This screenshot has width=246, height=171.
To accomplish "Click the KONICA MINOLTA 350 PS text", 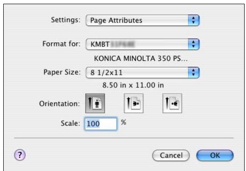I will (141, 59).
